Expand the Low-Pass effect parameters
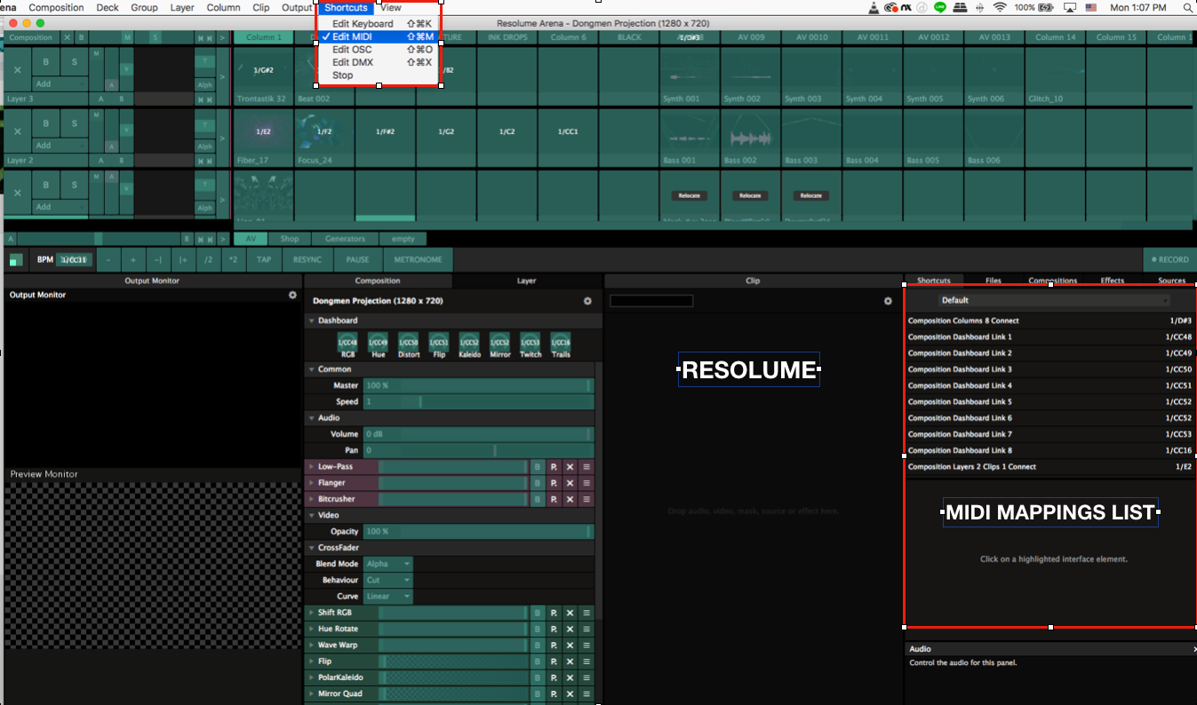This screenshot has height=705, width=1197. 312,467
